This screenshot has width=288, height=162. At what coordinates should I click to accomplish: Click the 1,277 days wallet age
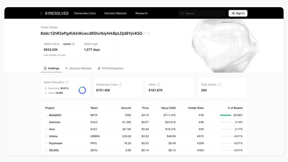tap(92, 50)
